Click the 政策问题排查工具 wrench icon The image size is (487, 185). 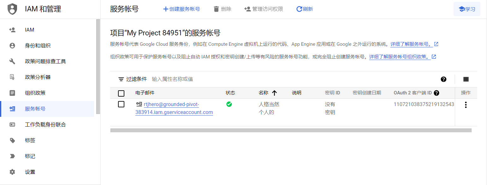click(12, 62)
